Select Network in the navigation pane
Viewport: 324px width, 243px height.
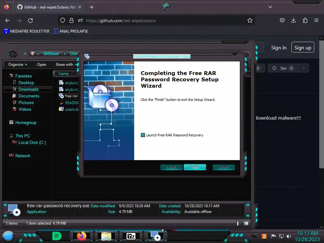[23, 156]
